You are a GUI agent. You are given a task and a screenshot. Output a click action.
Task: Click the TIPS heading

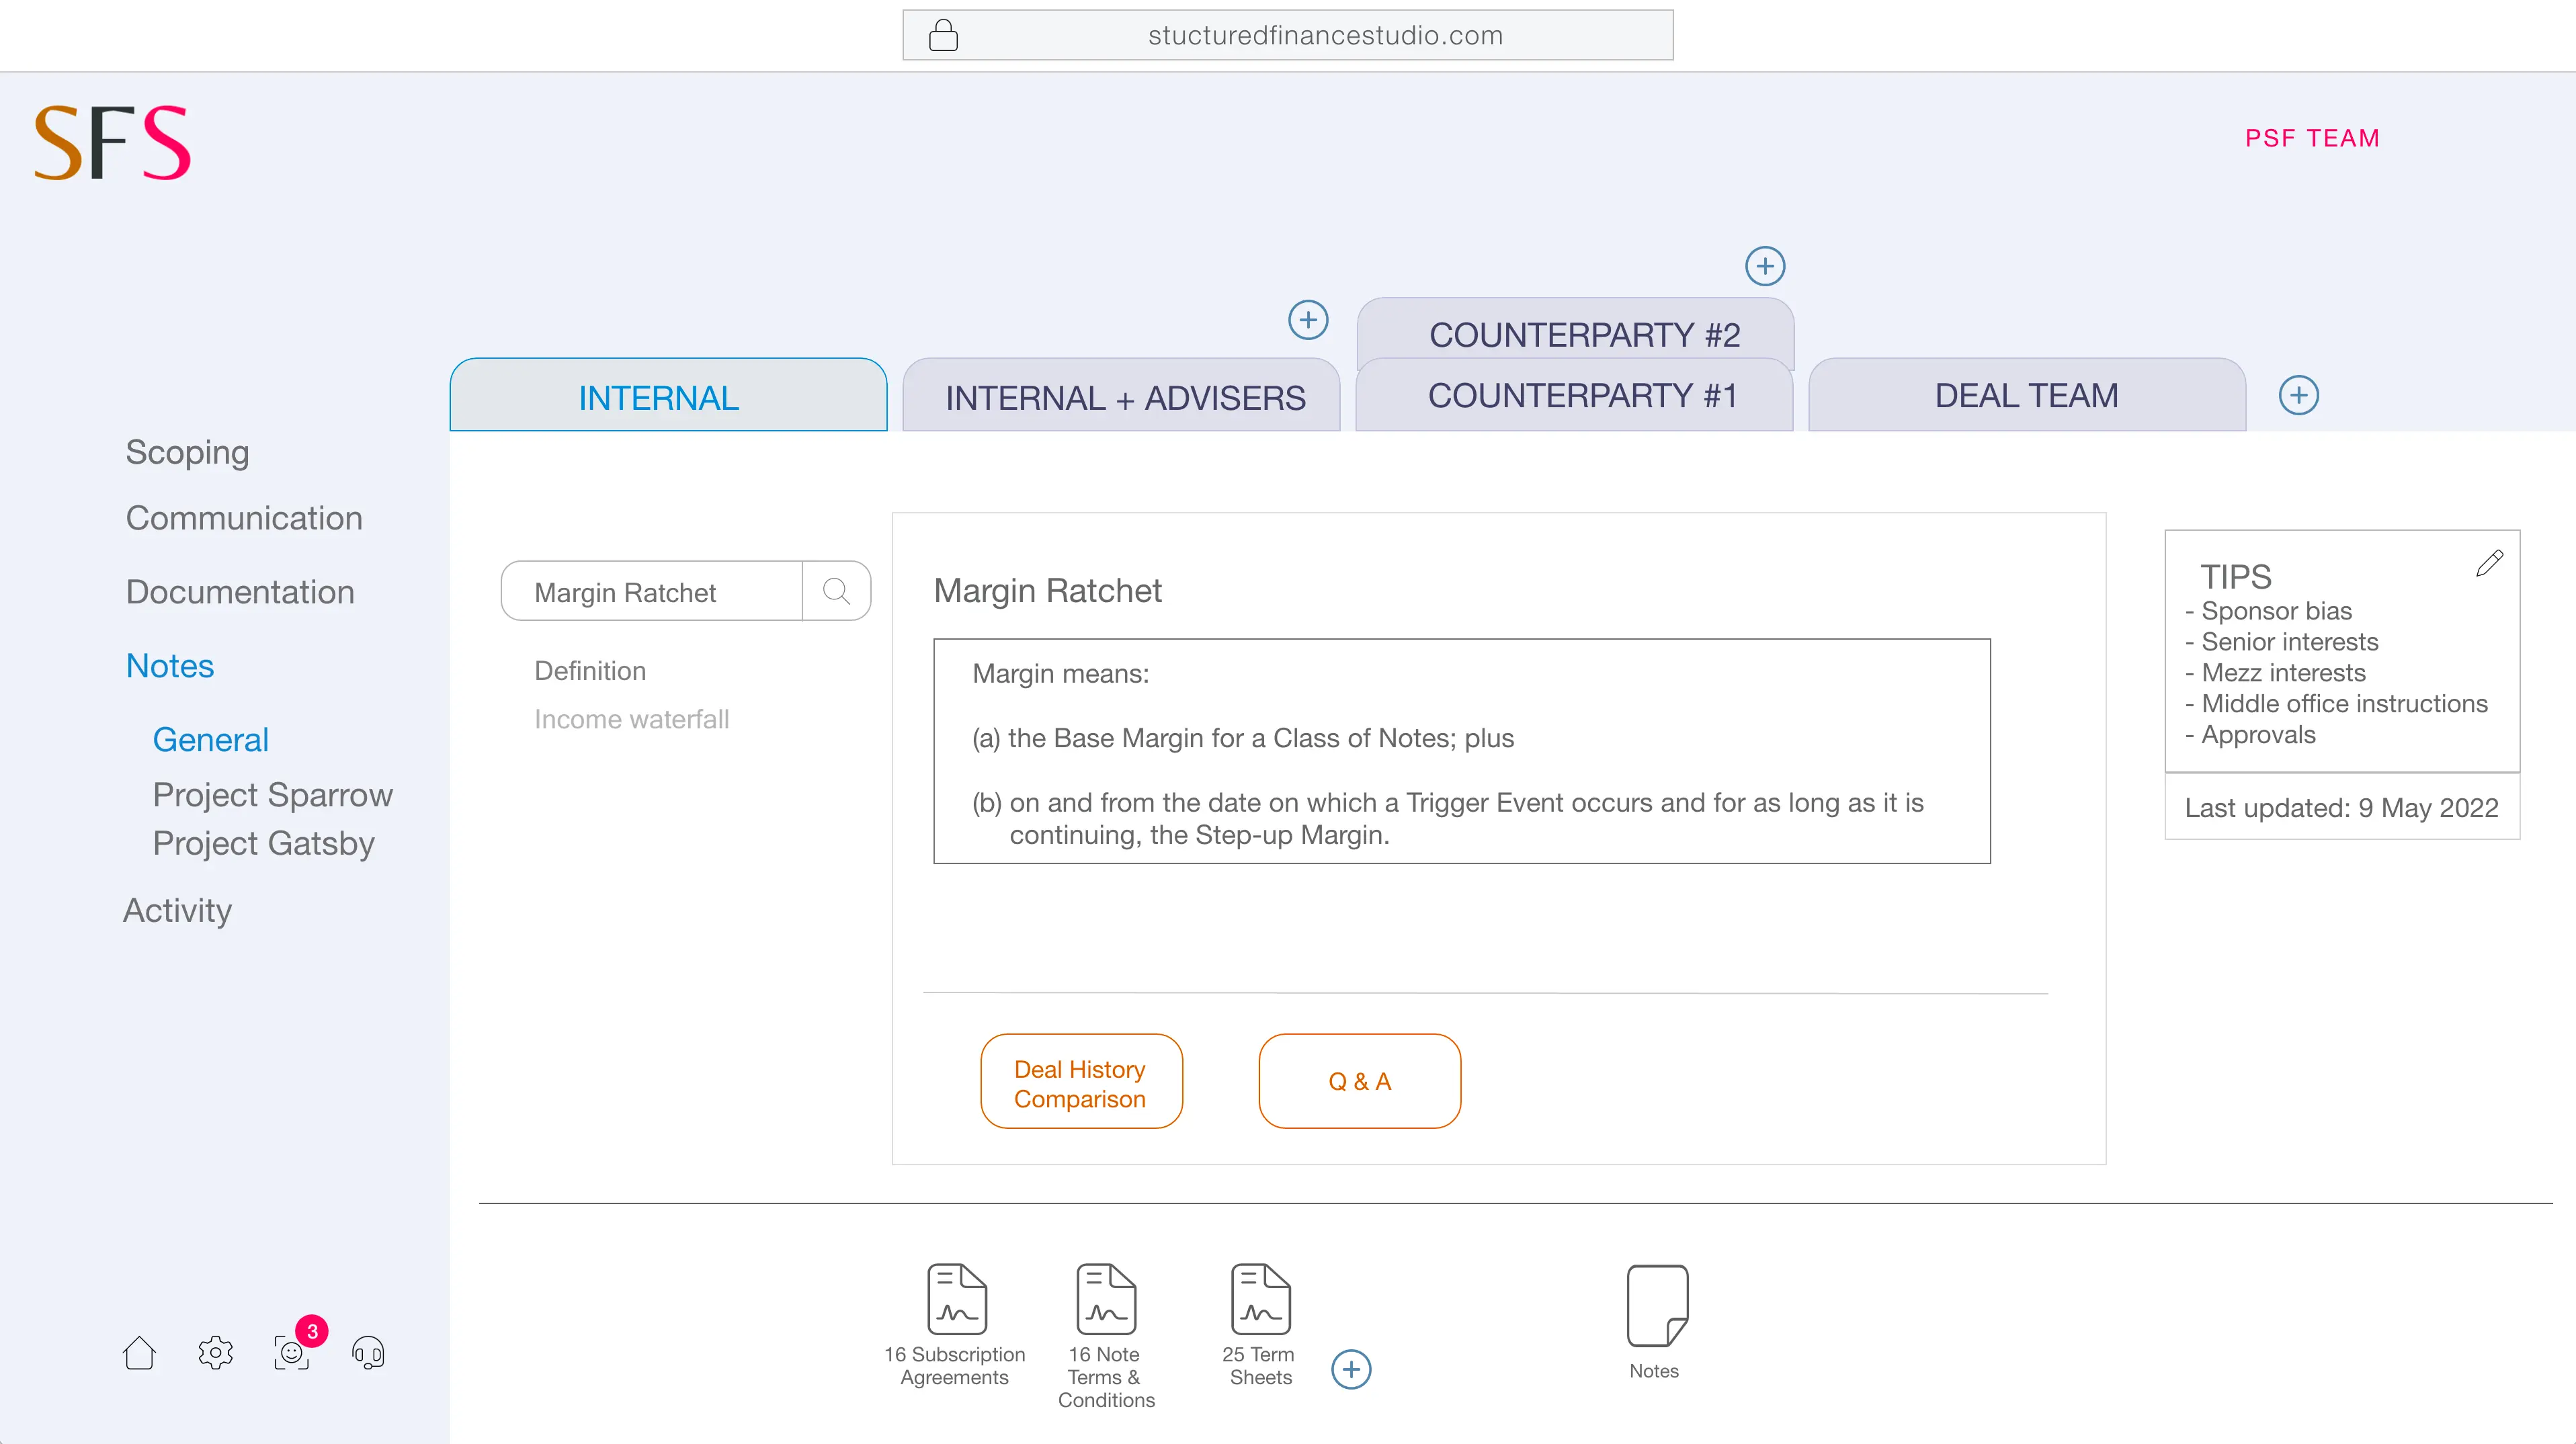point(2235,577)
